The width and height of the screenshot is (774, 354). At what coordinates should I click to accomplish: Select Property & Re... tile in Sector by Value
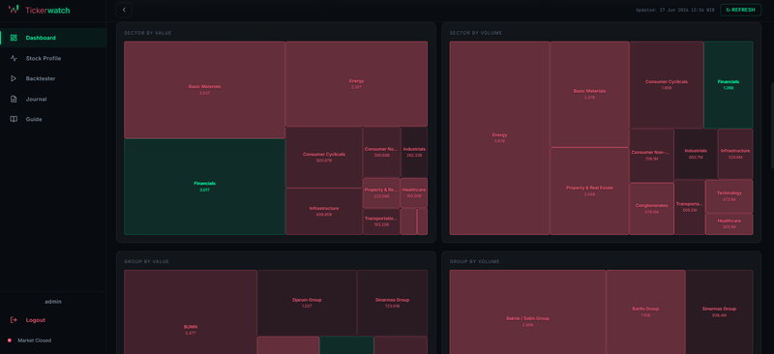[x=381, y=193]
